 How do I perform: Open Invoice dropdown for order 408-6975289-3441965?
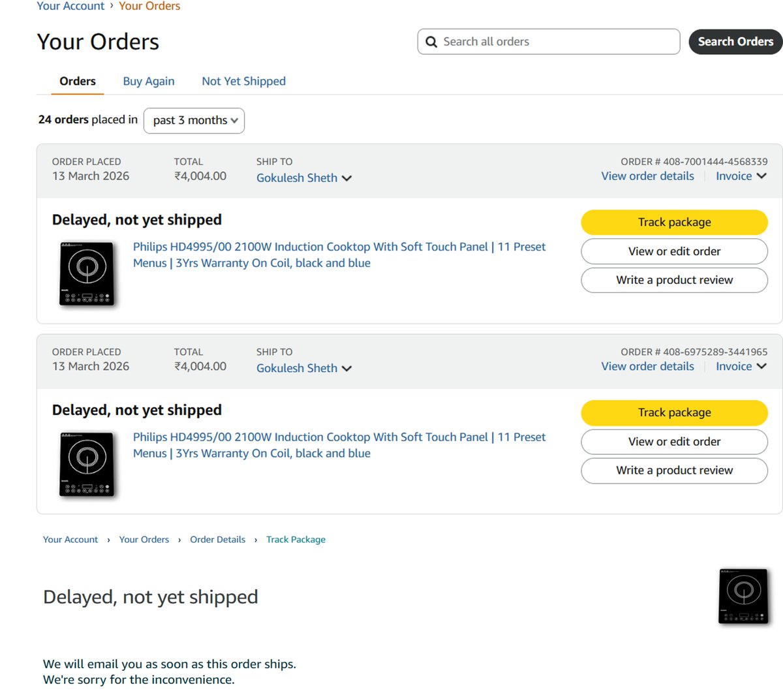click(741, 366)
